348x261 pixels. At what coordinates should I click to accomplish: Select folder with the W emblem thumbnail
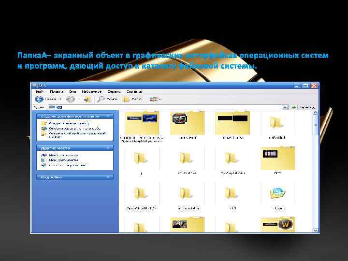278,224
